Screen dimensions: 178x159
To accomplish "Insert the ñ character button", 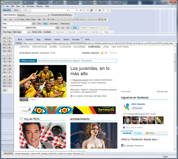I will click(75, 19).
